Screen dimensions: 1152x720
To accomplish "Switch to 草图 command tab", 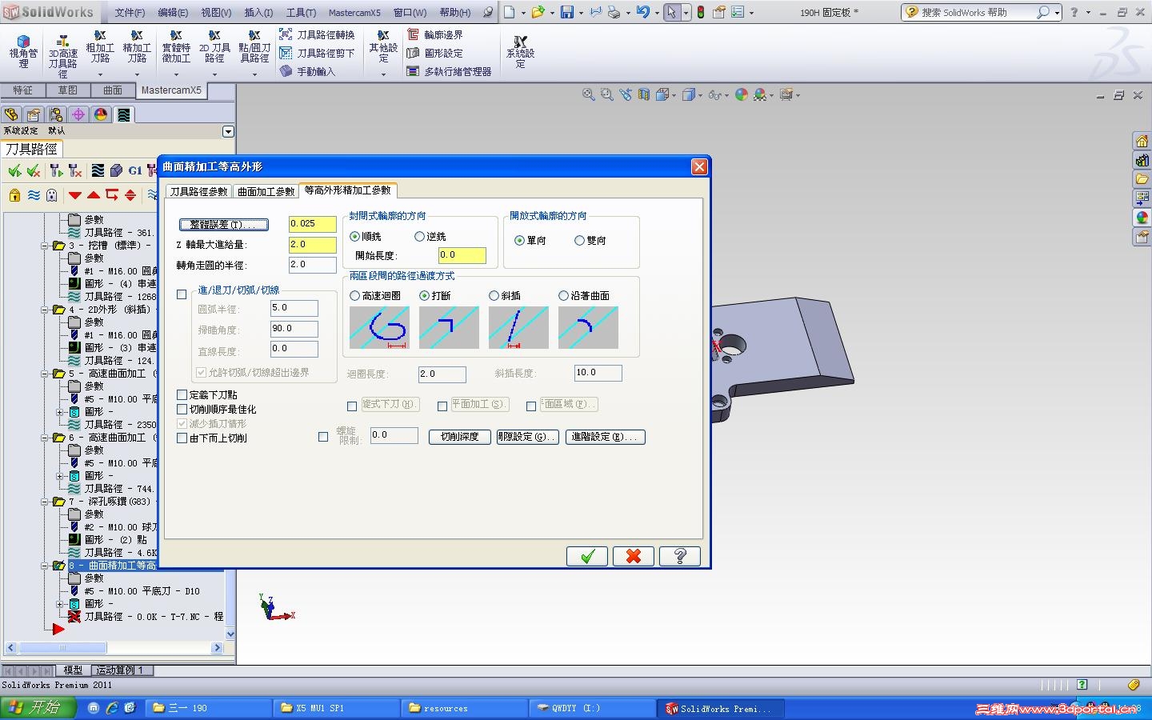I will (x=68, y=90).
